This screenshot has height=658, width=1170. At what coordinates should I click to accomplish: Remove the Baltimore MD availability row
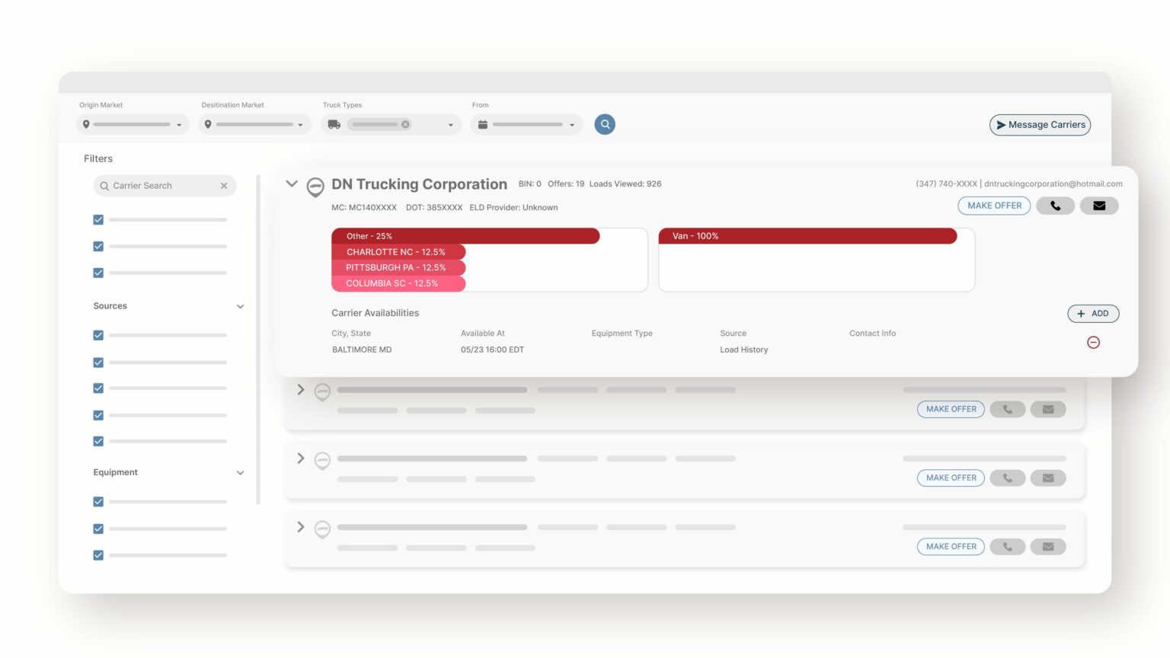1093,343
